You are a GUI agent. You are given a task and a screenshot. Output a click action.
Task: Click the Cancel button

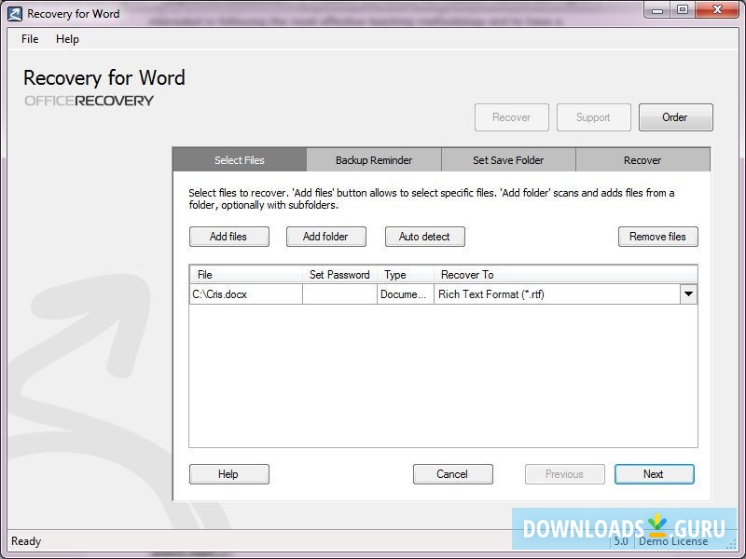(452, 473)
